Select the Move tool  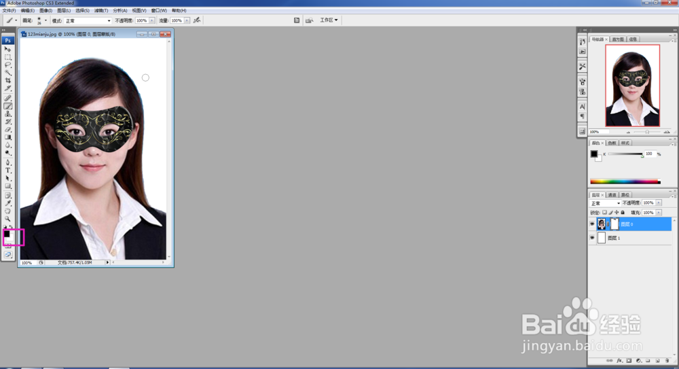pyautogui.click(x=7, y=49)
